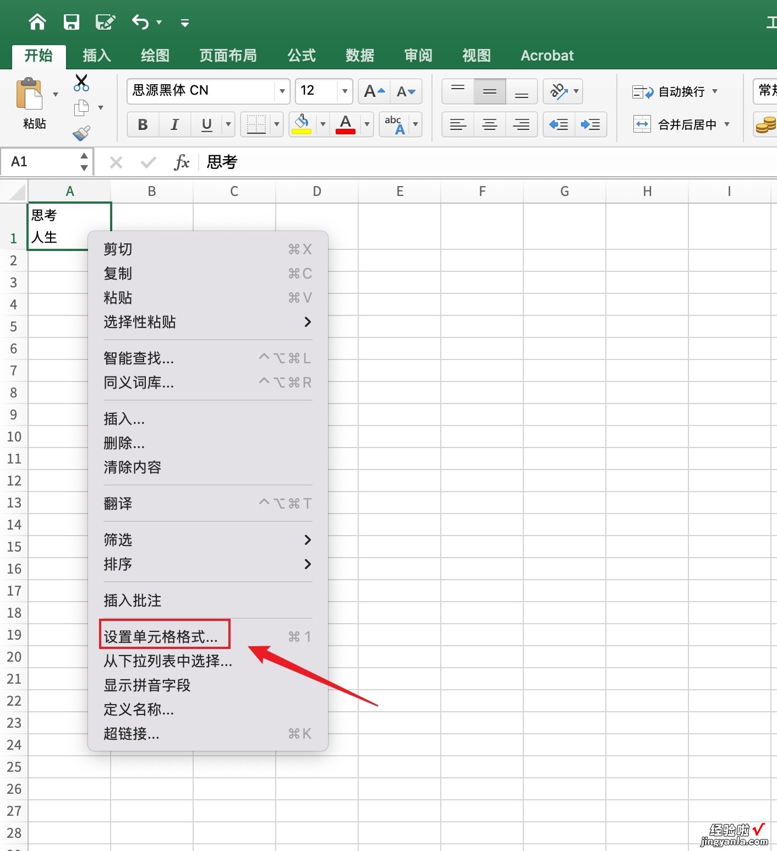This screenshot has height=851, width=777.
Task: Click the increase indent icon
Action: pos(591,125)
